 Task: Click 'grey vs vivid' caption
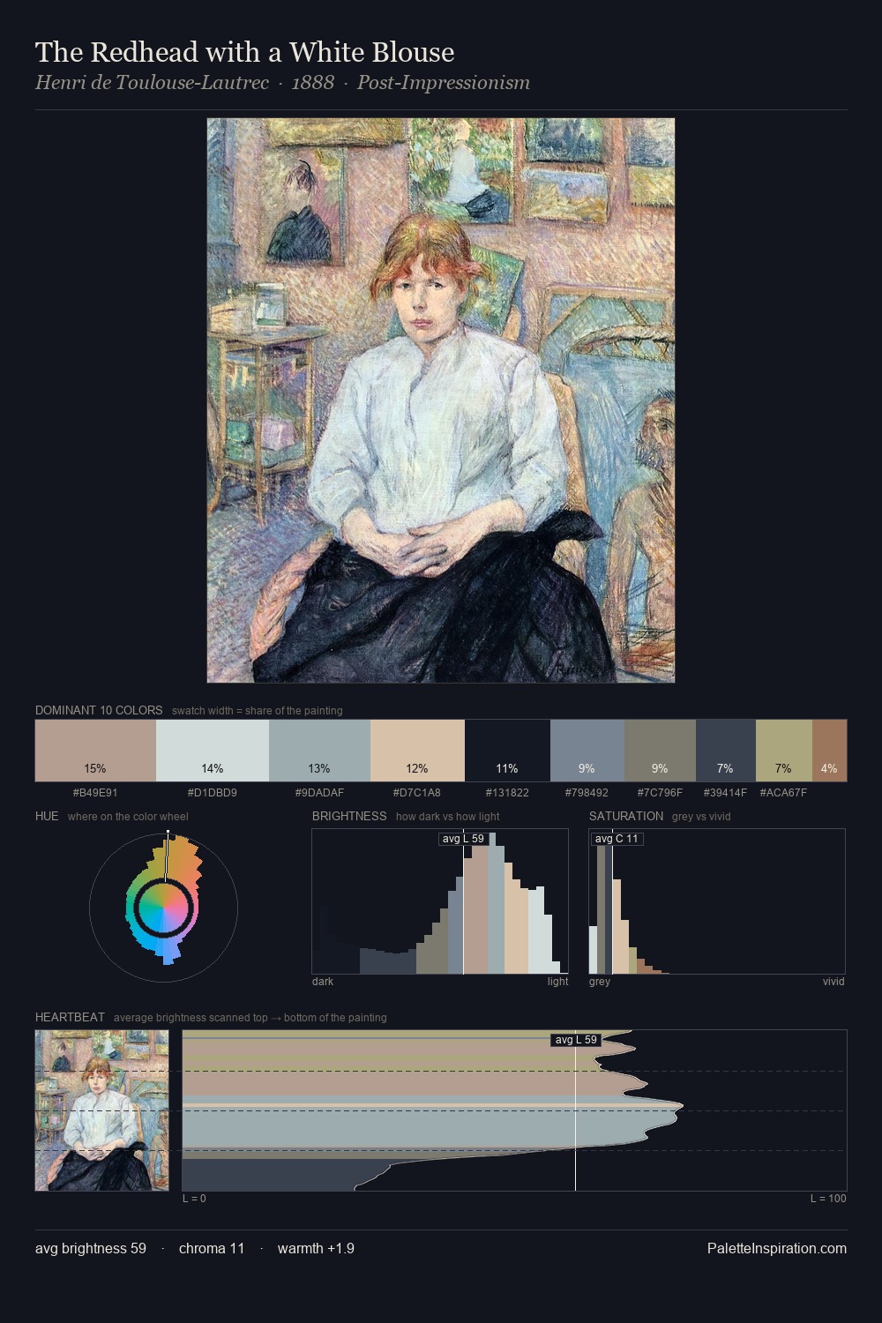[701, 816]
